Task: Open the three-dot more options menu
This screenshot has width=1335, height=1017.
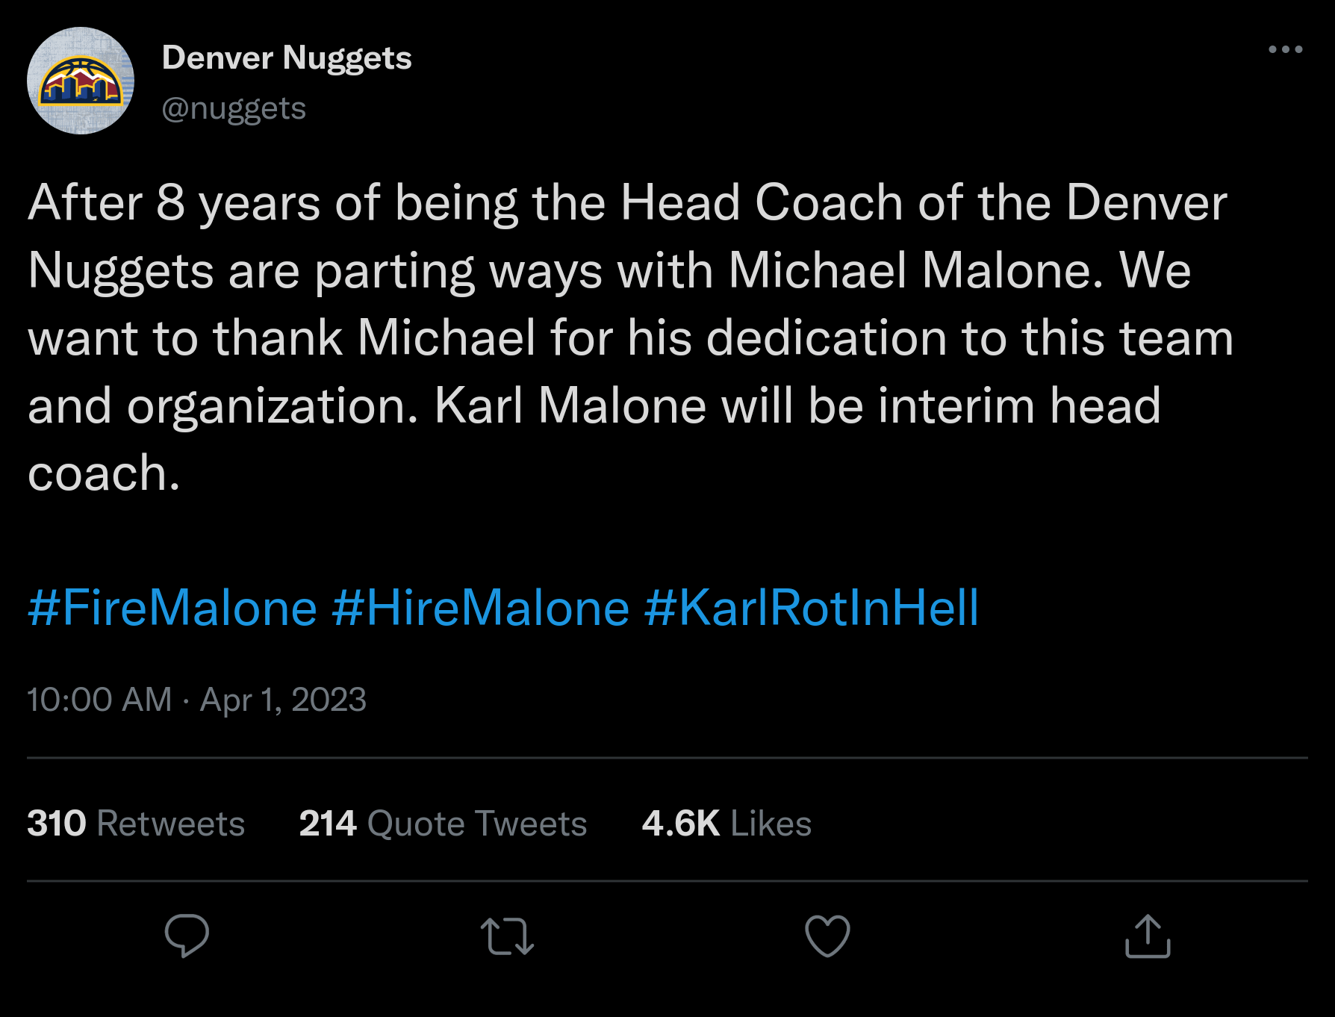Action: [1285, 49]
